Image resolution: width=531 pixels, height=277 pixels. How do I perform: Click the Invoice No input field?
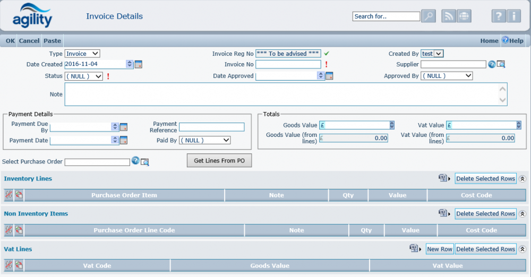pyautogui.click(x=288, y=64)
